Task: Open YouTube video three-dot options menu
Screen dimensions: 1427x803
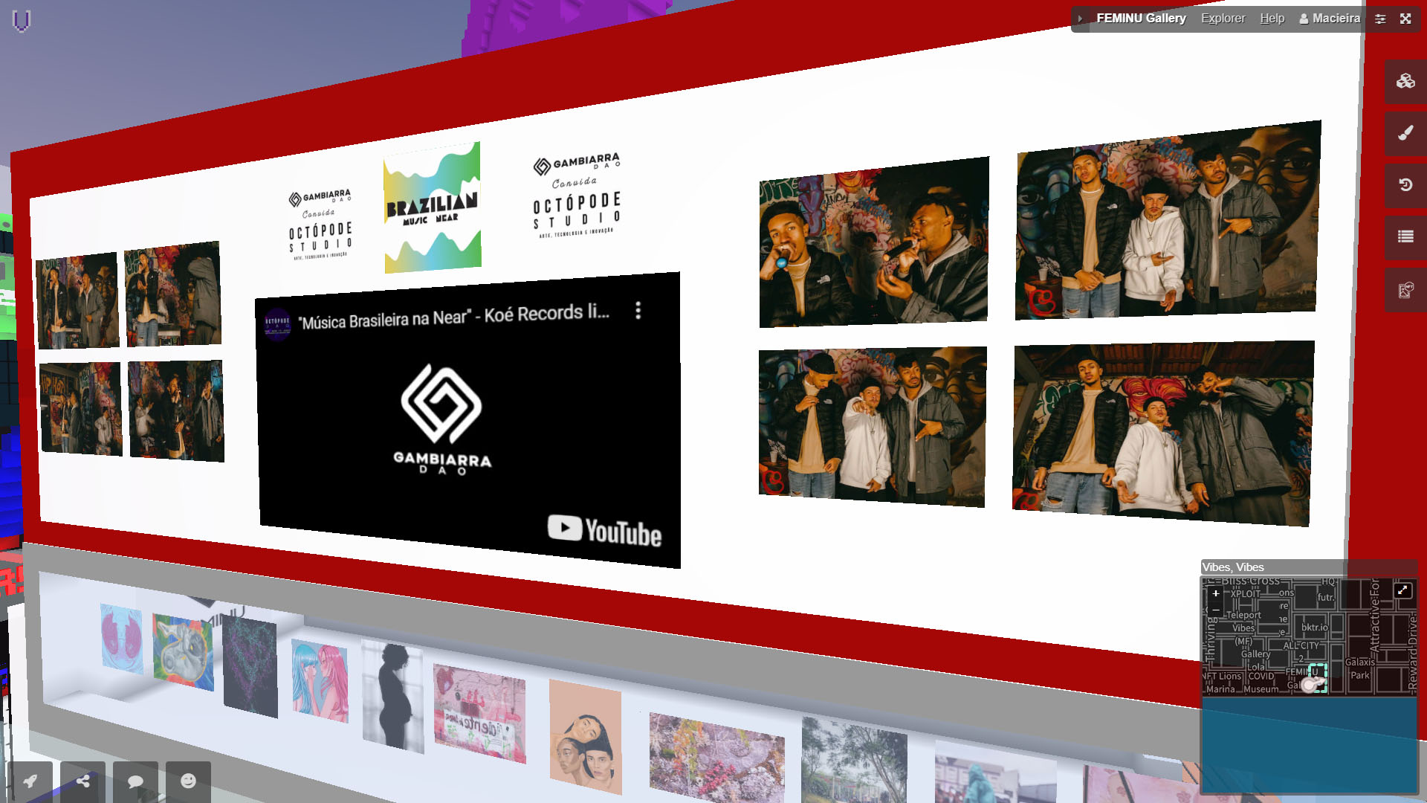Action: (638, 311)
